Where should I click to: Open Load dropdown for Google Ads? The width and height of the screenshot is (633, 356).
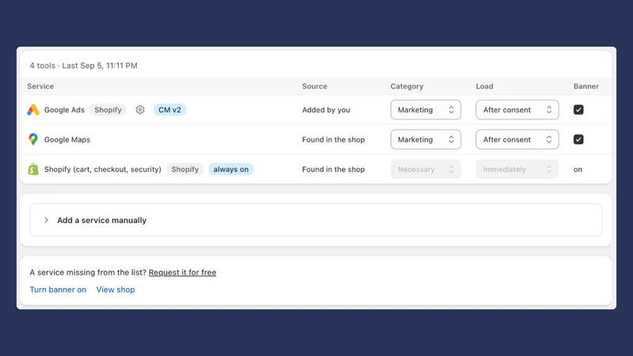tap(517, 110)
